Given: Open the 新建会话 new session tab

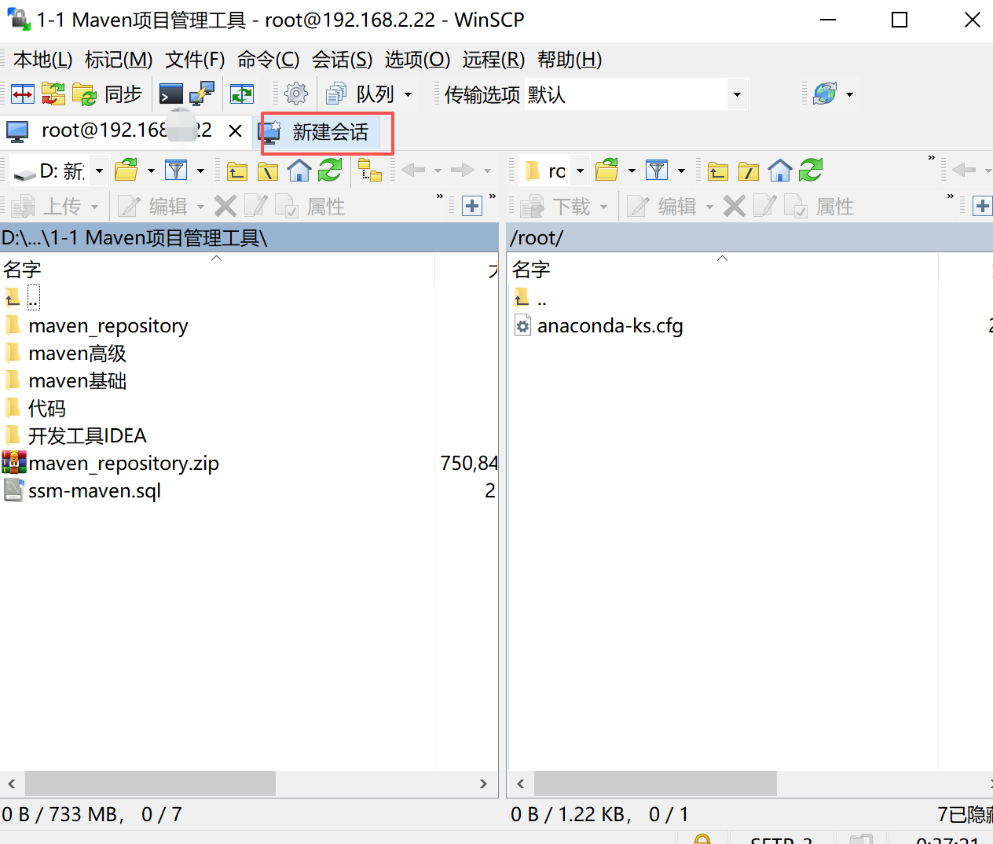Looking at the screenshot, I should [x=320, y=132].
